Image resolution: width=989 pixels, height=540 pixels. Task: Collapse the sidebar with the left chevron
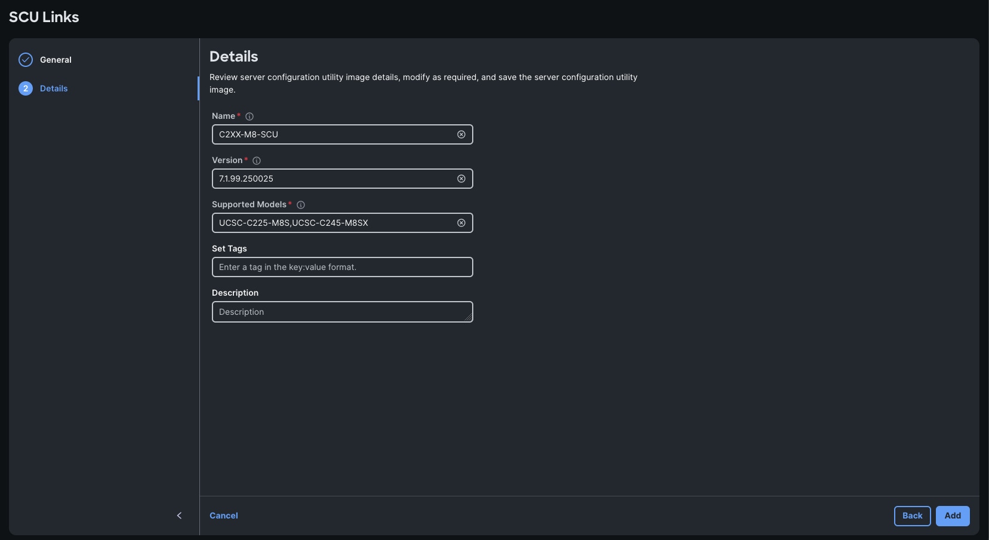[179, 516]
